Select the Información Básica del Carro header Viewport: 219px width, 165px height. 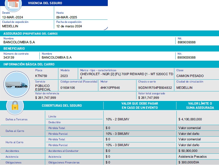click(29, 64)
